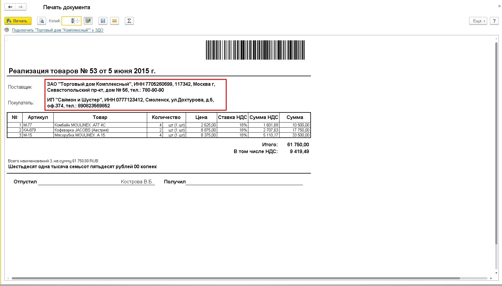Select cell Мясорубка MOULINEX A 15
The width and height of the screenshot is (502, 286).
click(x=100, y=135)
